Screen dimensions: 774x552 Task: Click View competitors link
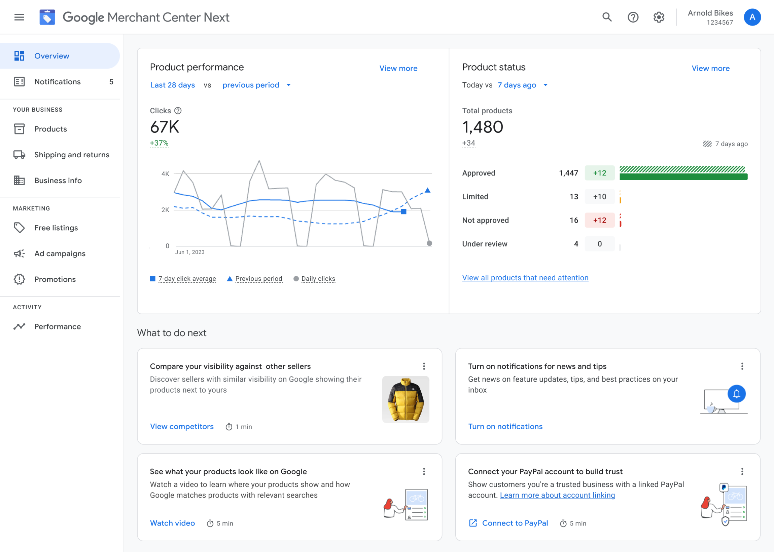(x=182, y=426)
